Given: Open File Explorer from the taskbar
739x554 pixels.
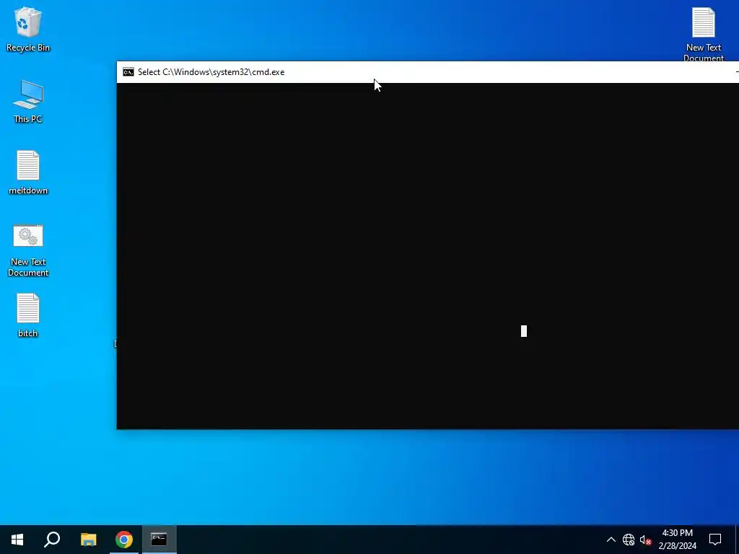Looking at the screenshot, I should pyautogui.click(x=88, y=540).
